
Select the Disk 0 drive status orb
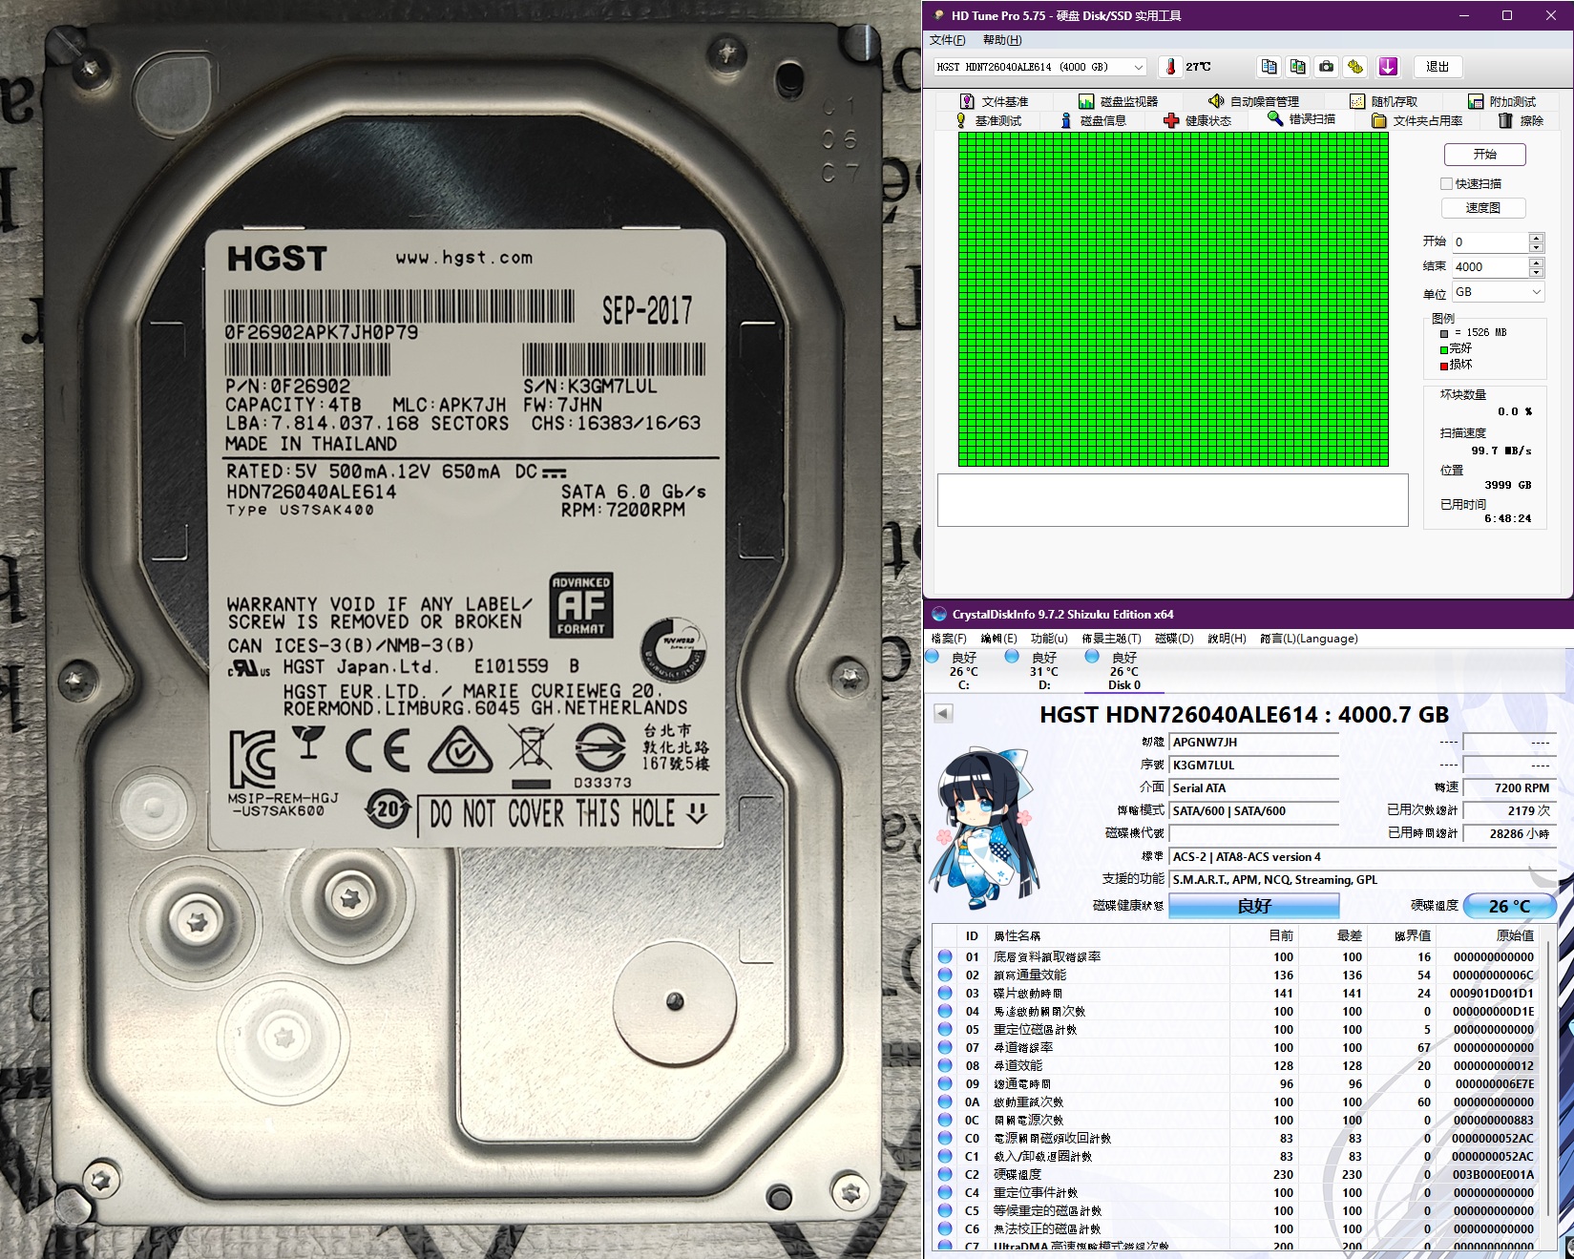(1092, 657)
